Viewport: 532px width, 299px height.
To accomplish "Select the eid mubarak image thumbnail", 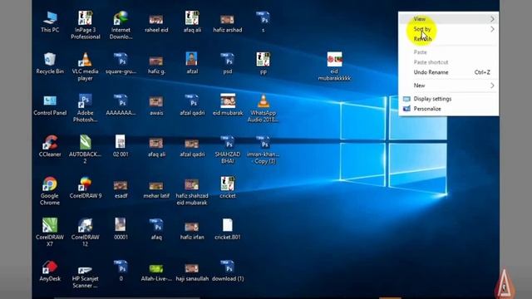I will coord(227,105).
